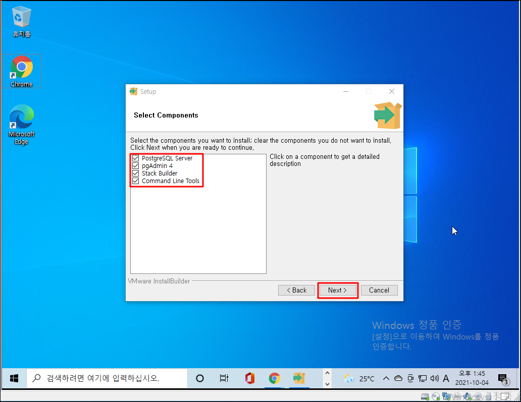Show hidden system tray icons
Image resolution: width=521 pixels, height=402 pixels.
[386, 378]
